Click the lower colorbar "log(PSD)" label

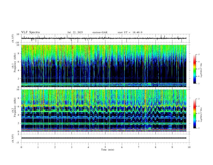point(201,115)
